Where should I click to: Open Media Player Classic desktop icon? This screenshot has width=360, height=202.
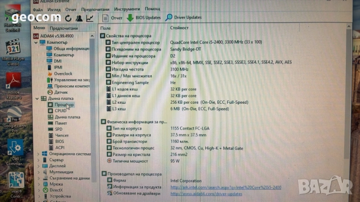coord(13,52)
